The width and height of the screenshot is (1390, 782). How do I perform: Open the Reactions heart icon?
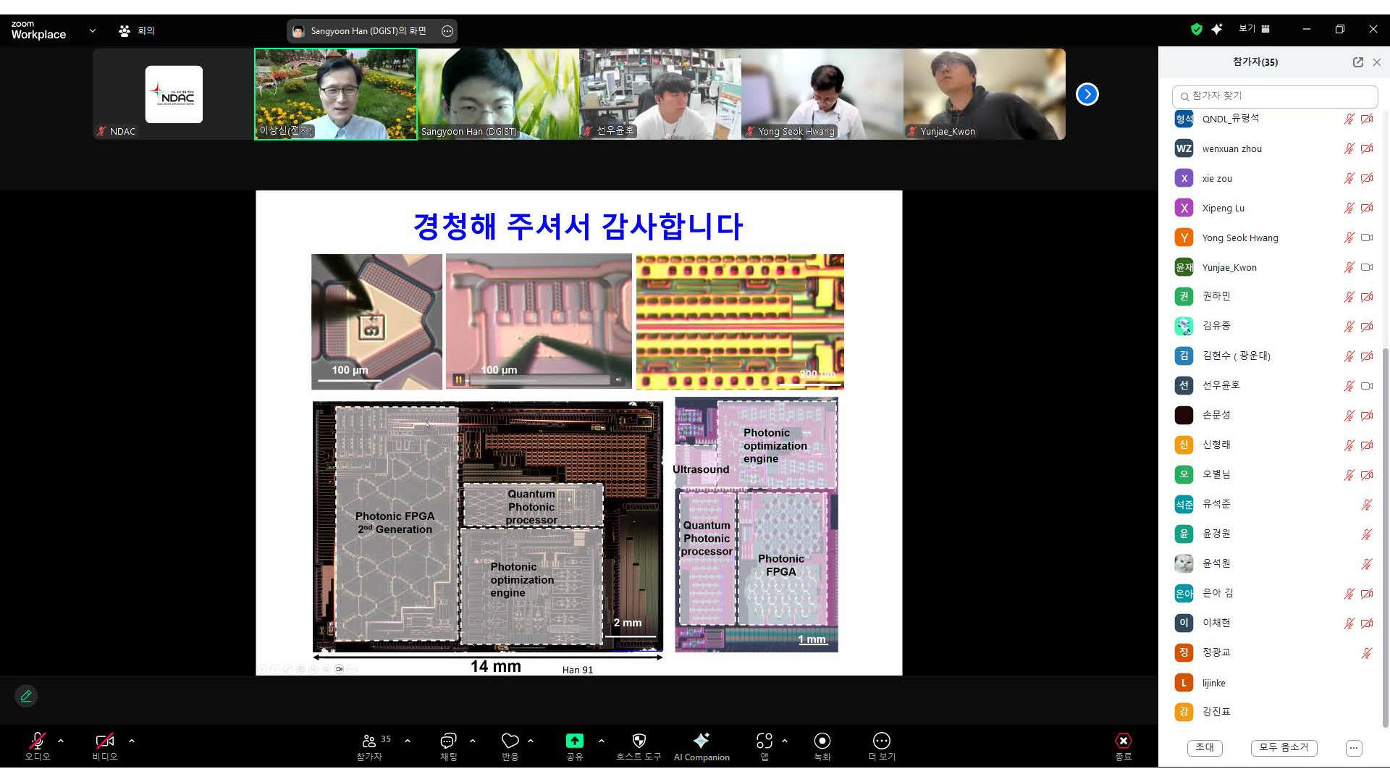(510, 740)
